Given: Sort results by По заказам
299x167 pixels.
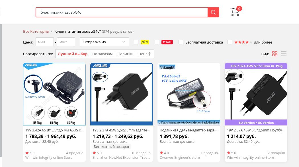Looking at the screenshot, I should click(x=103, y=54).
